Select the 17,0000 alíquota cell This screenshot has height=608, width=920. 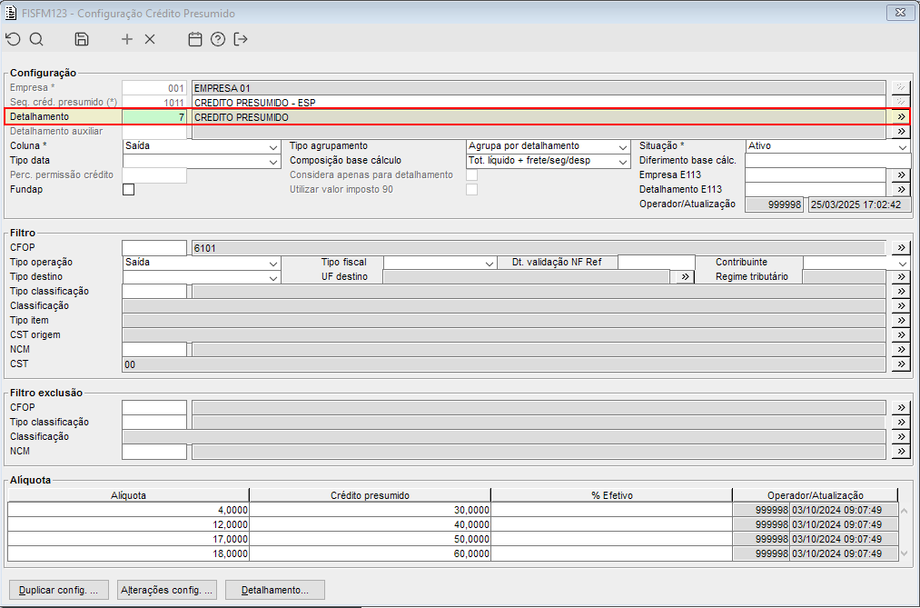[x=128, y=539]
